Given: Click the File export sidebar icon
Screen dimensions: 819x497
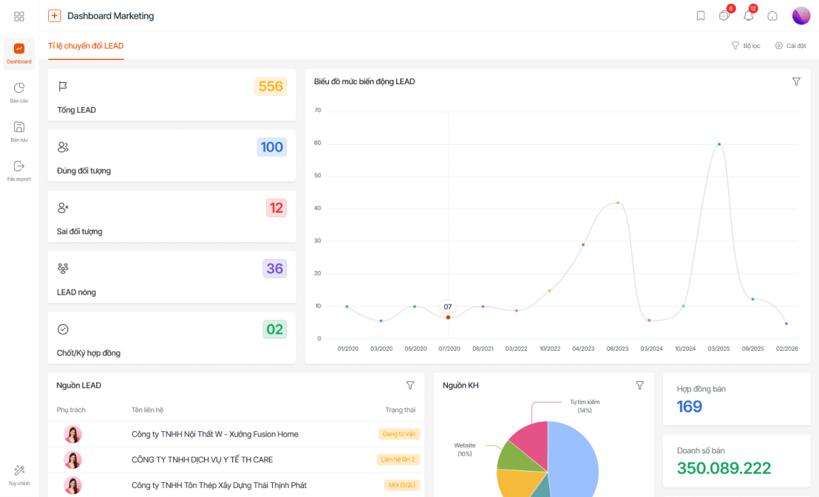Looking at the screenshot, I should [19, 171].
